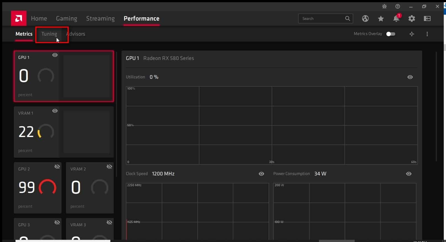This screenshot has height=242, width=446.
Task: Show the GPU 3 tile metric
Action: pyautogui.click(x=57, y=222)
